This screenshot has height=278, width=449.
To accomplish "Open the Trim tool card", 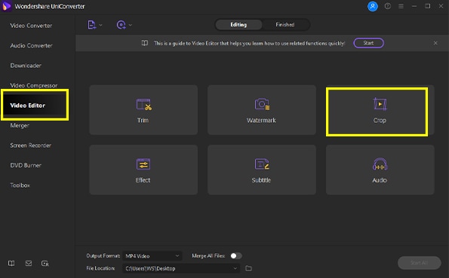I will coord(143,110).
